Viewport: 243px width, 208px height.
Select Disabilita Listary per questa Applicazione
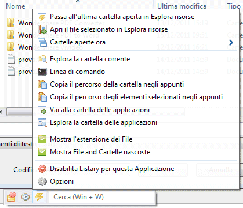click(x=112, y=169)
